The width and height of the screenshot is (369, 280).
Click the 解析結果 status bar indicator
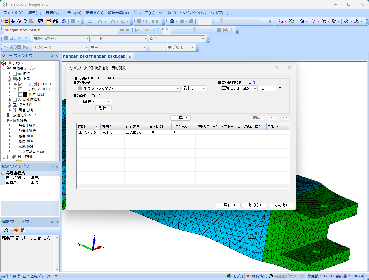pos(257,276)
